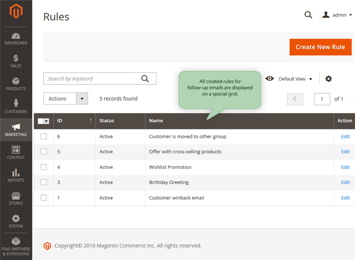Click the columns settings gear icon
Viewport: 355px width, 260px height.
coord(329,79)
